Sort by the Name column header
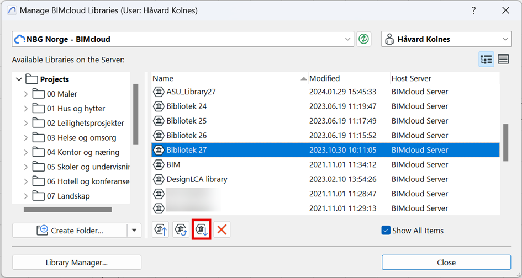The width and height of the screenshot is (522, 278). 229,78
